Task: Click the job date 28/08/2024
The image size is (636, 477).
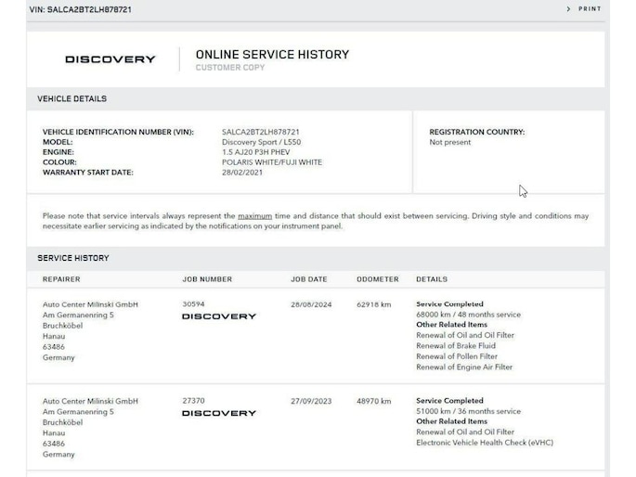Action: [x=311, y=304]
